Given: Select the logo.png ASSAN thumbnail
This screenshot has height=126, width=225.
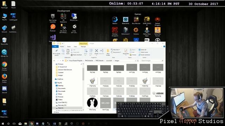Looking at the screenshot, I should click(x=158, y=94).
